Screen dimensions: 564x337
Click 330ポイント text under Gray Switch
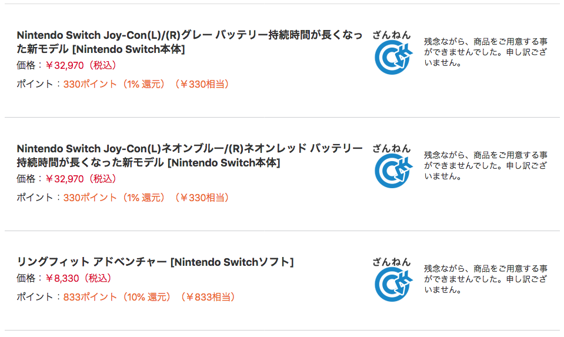pos(90,84)
